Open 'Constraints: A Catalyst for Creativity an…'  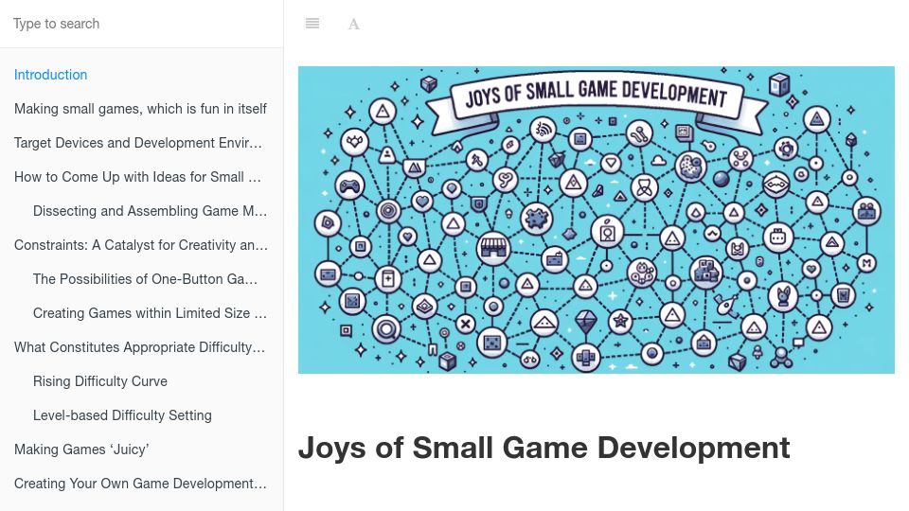[x=141, y=245]
